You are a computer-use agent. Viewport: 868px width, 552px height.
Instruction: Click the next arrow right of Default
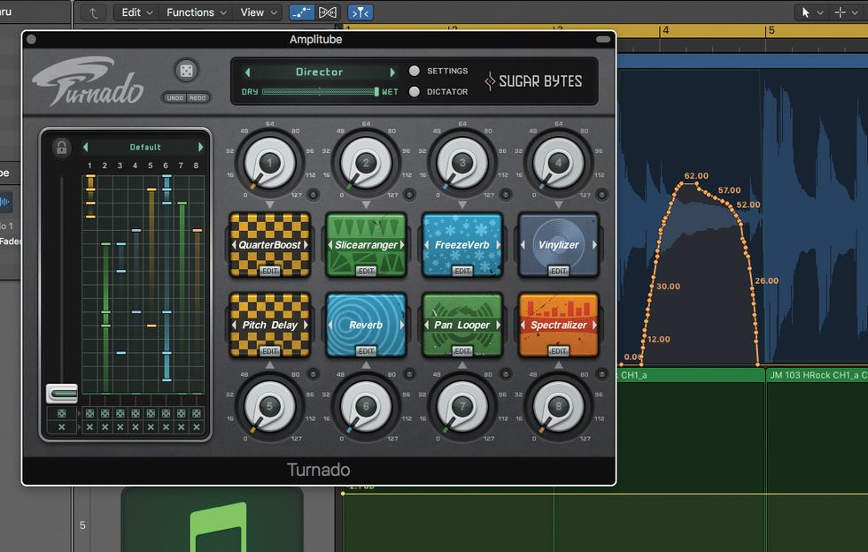pyautogui.click(x=200, y=147)
